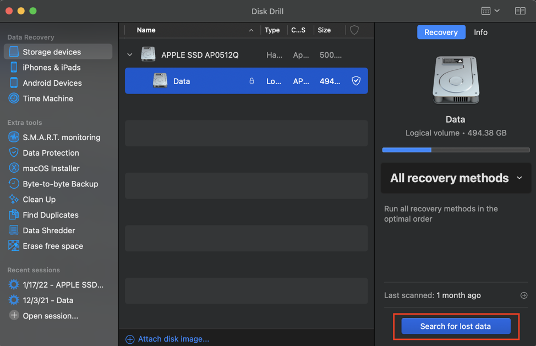
Task: Click Search for lost data button
Action: [x=456, y=326]
